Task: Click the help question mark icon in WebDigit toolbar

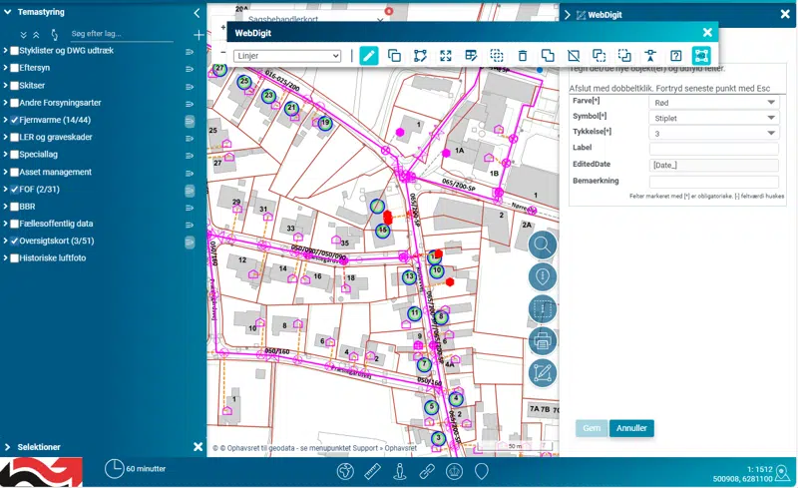Action: click(675, 56)
